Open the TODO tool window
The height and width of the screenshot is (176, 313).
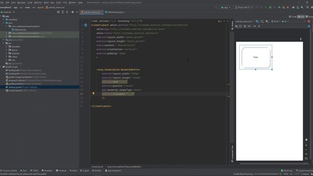[x=34, y=171]
